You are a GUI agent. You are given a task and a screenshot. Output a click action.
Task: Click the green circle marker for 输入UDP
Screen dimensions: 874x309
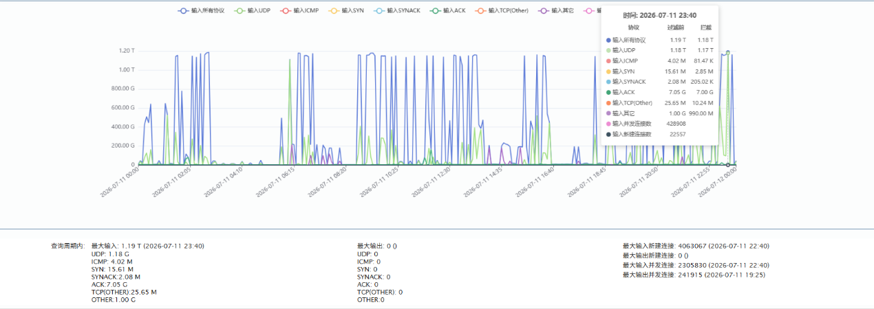pyautogui.click(x=240, y=11)
